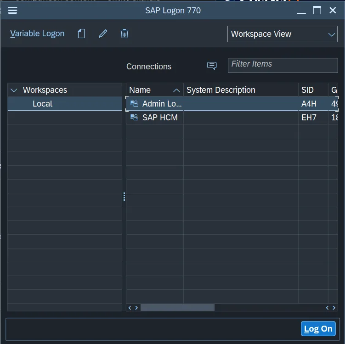This screenshot has width=345, height=344.
Task: Select the SAP HCM connection row
Action: tap(232, 118)
